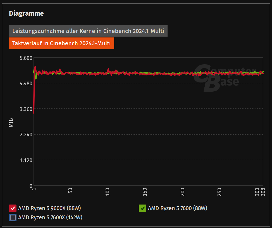The image size is (272, 228).
Task: Click the 200 x-axis tick label
Action: click(182, 192)
